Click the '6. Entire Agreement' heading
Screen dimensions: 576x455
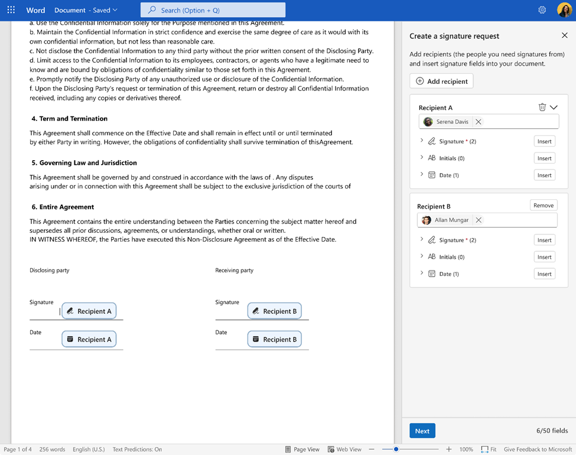63,207
